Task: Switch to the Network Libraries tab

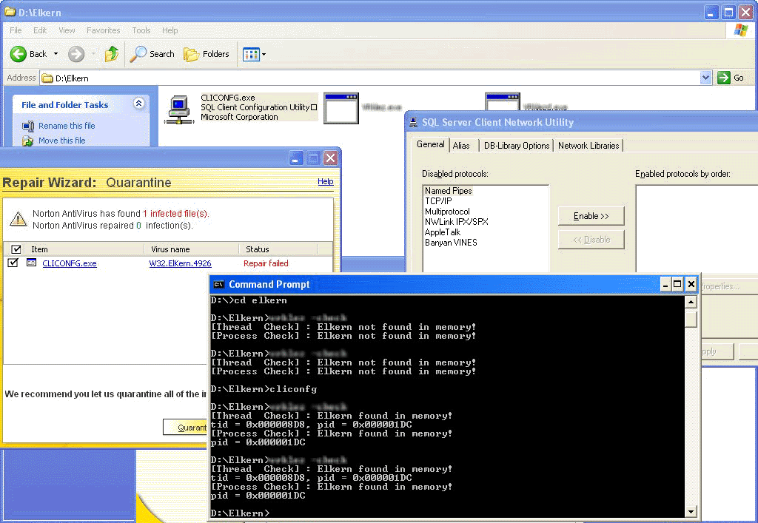Action: tap(588, 146)
